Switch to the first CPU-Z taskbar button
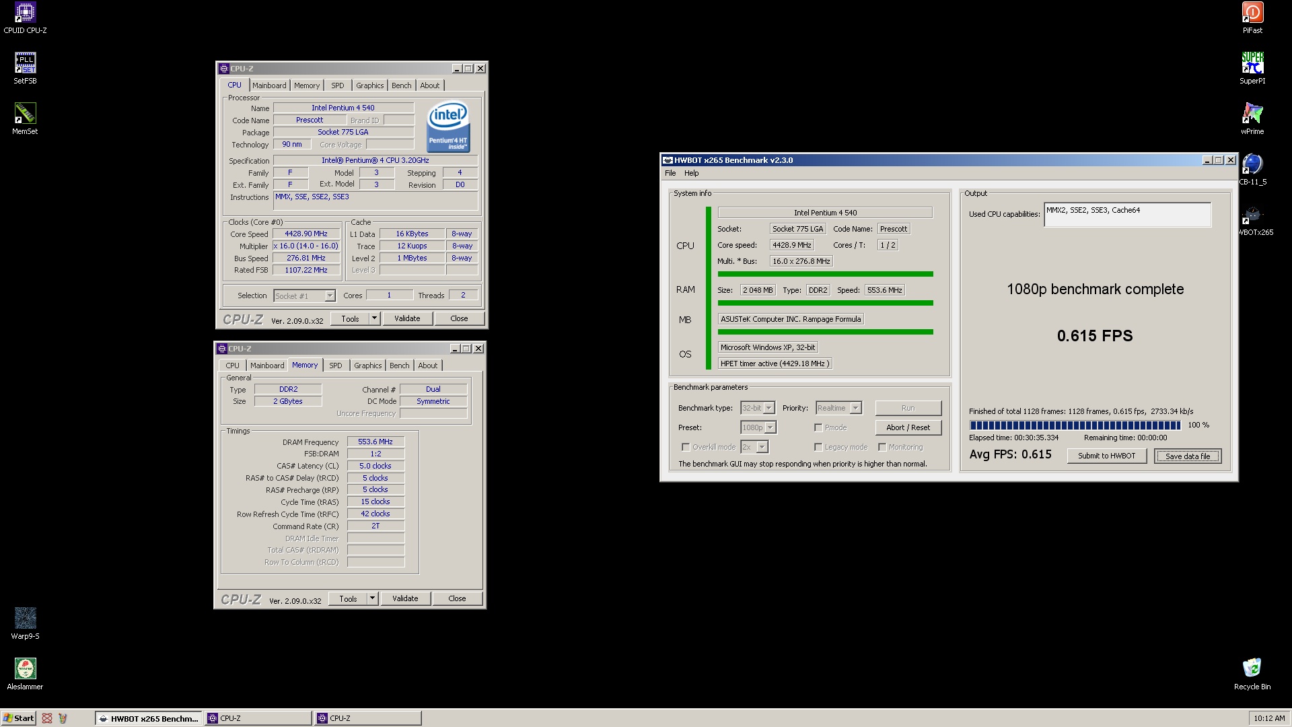 tap(258, 718)
